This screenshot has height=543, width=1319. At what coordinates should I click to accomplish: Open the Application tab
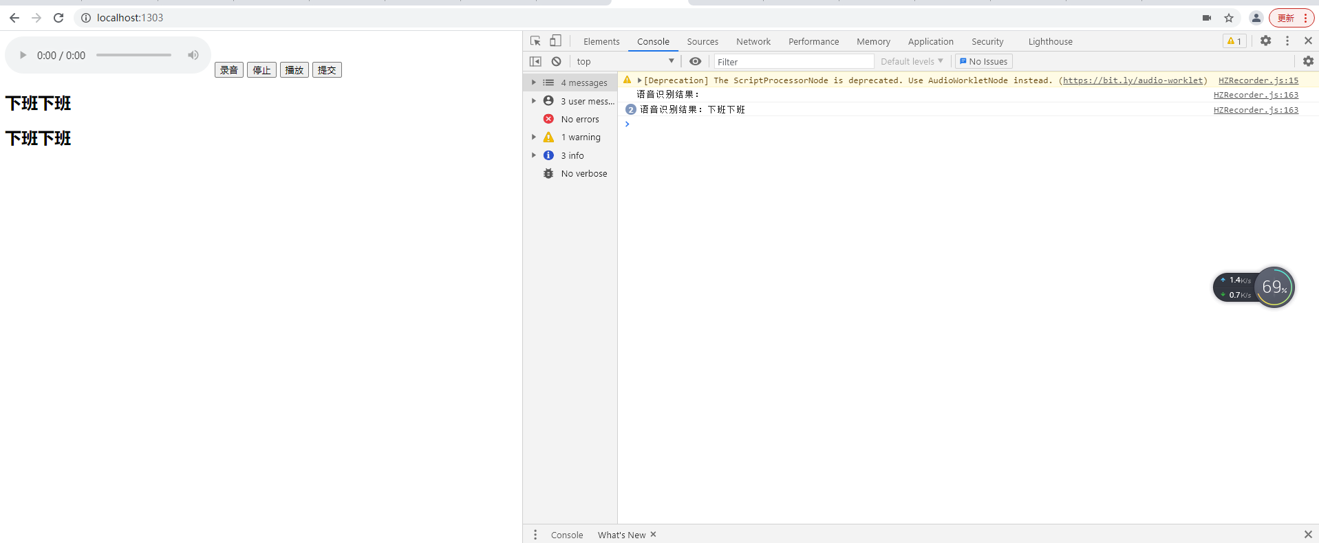click(930, 42)
